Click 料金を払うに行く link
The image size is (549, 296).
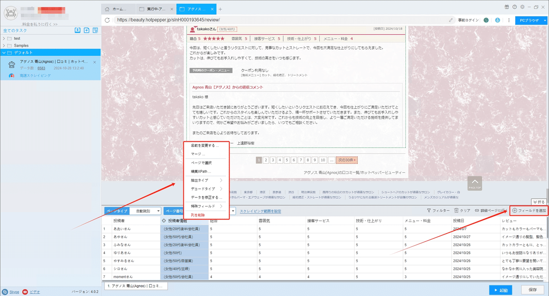click(x=40, y=24)
